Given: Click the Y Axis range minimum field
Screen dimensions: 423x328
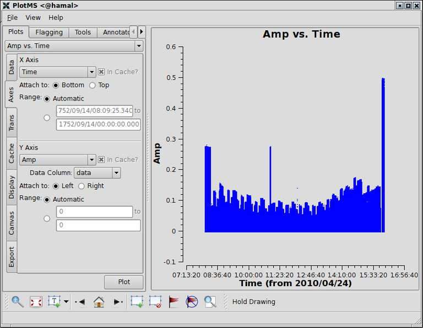Looking at the screenshot, I should [x=94, y=212].
